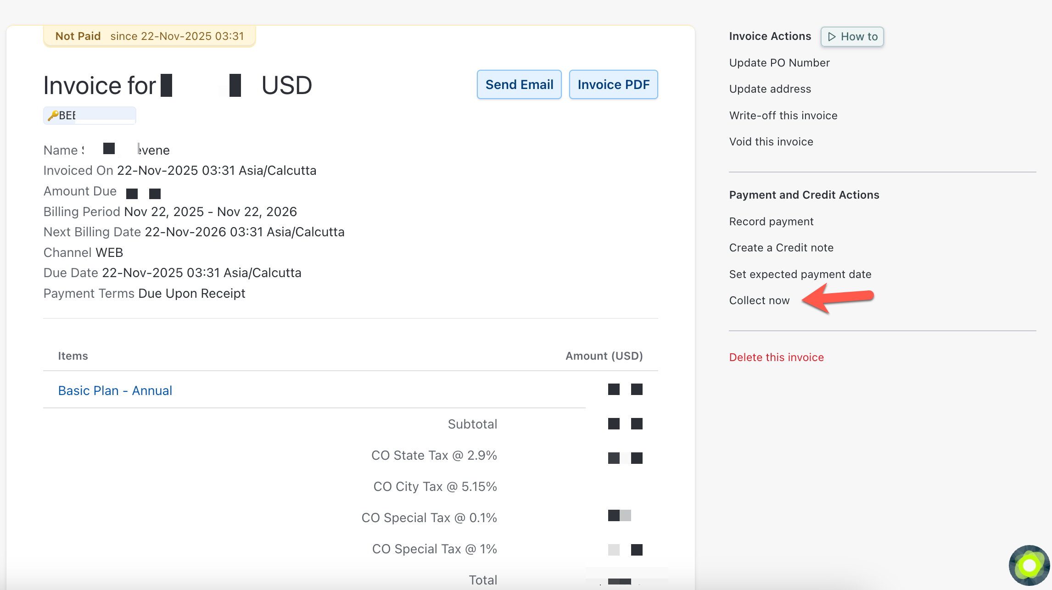Click the Channel WEB text

click(83, 253)
